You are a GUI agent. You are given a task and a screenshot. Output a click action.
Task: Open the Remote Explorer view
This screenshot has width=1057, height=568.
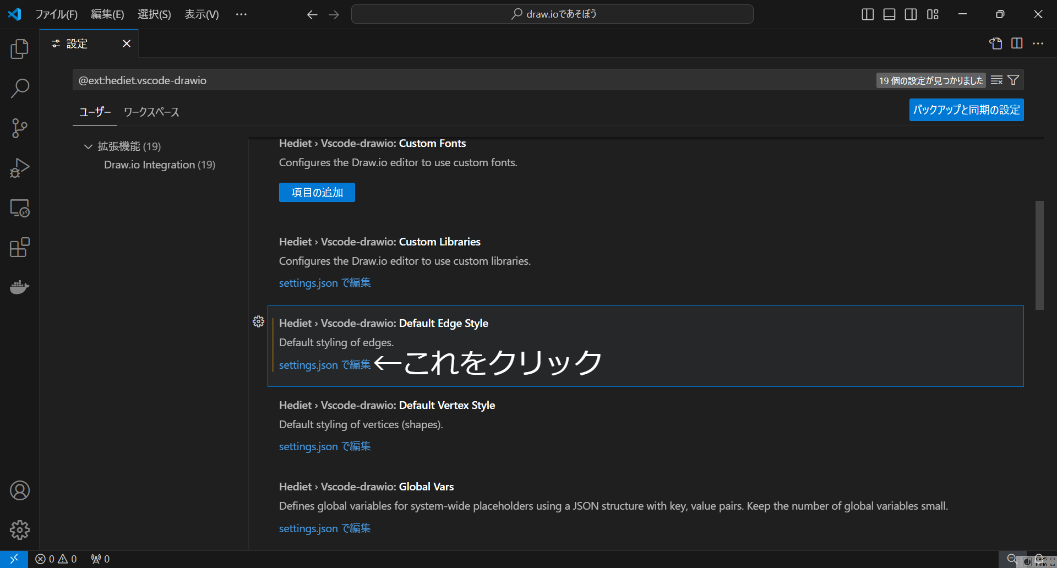pos(19,208)
